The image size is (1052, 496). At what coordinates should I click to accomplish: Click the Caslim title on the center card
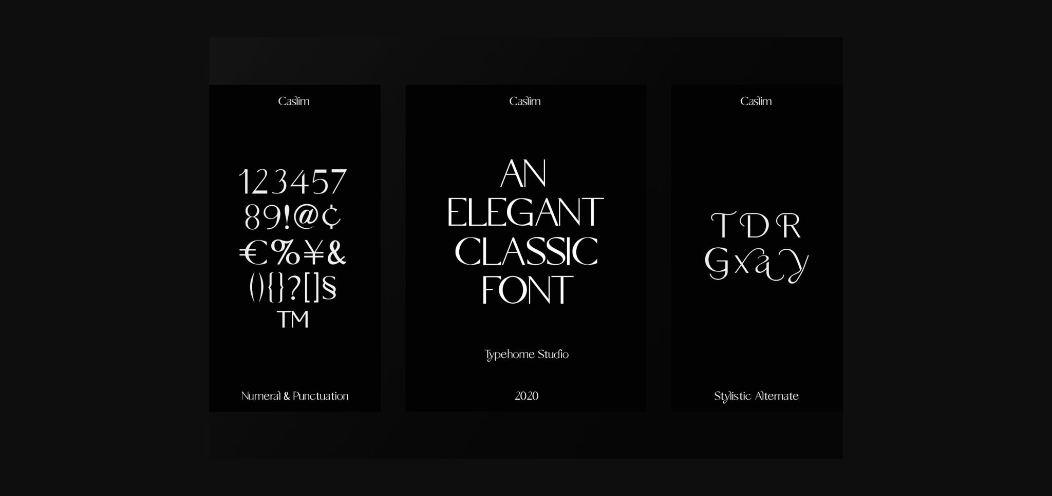(x=525, y=101)
